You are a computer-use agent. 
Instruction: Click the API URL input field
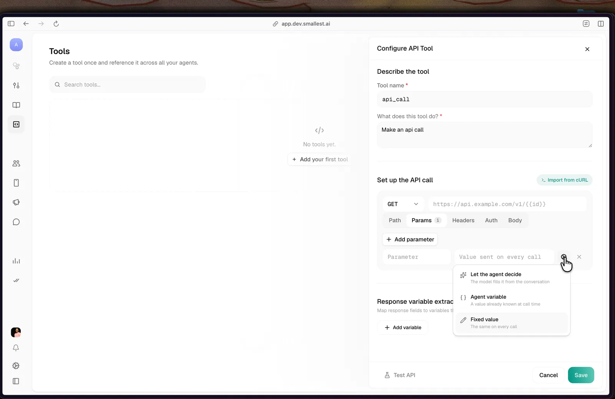[x=507, y=204]
